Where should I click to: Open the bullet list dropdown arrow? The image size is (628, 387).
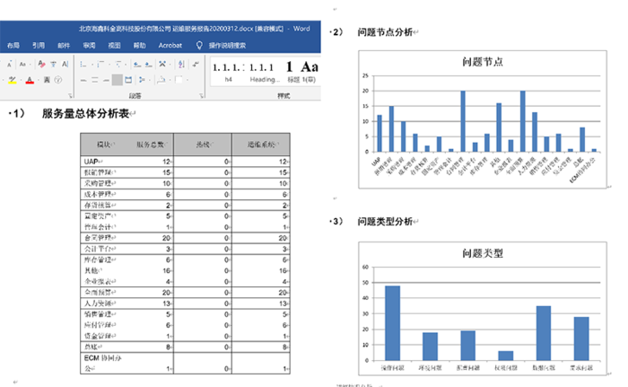click(x=92, y=65)
